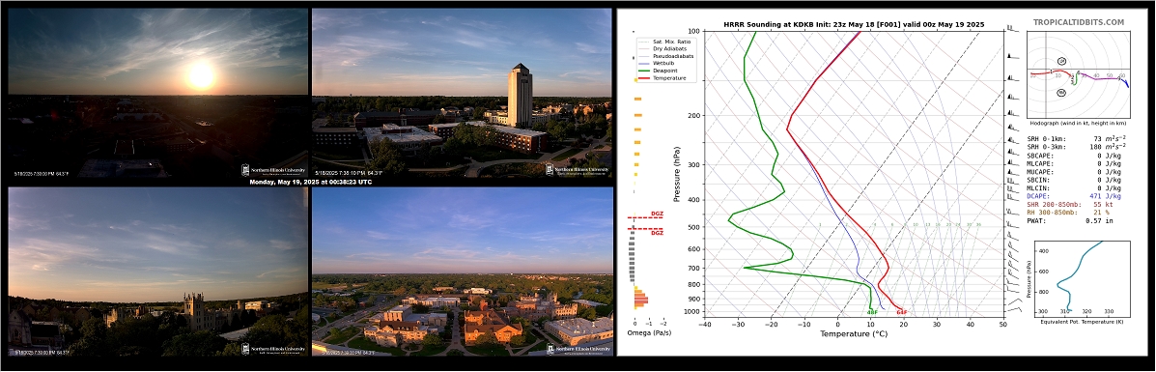Open the webcam view showing the tall tower
The width and height of the screenshot is (1156, 372).
coord(462,92)
